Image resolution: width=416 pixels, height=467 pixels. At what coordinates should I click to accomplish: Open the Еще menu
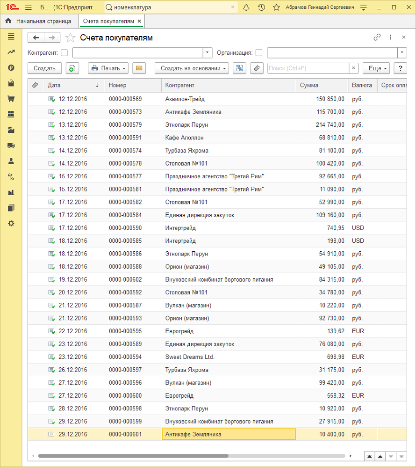pyautogui.click(x=376, y=68)
